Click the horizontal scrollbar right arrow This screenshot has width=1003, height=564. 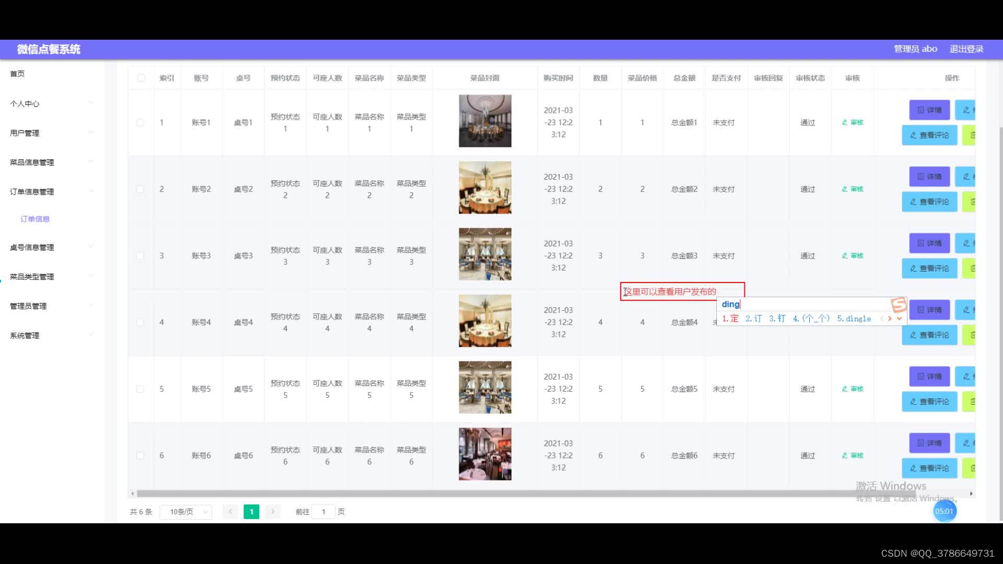[x=971, y=494]
